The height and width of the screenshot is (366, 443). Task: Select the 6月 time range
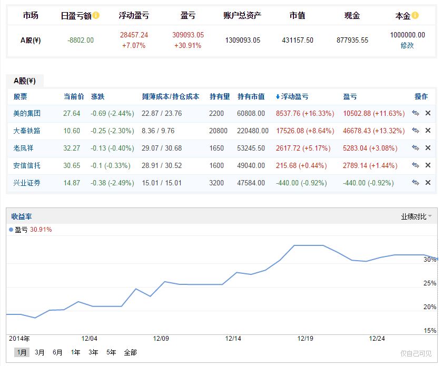pyautogui.click(x=57, y=352)
